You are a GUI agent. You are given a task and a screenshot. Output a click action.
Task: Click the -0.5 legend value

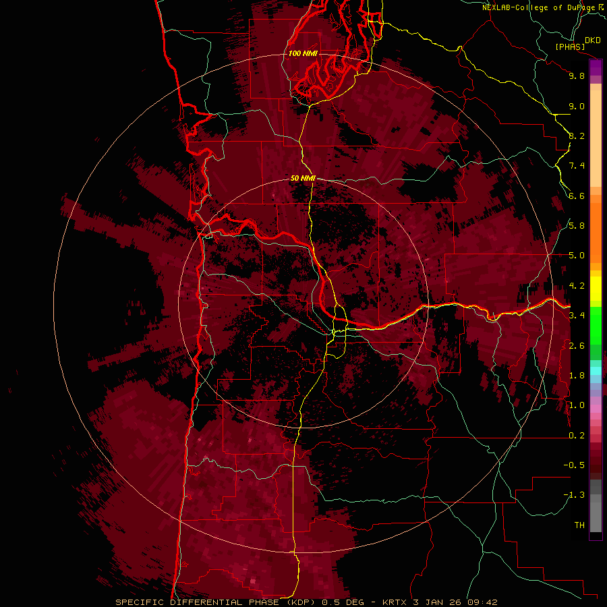tap(574, 465)
